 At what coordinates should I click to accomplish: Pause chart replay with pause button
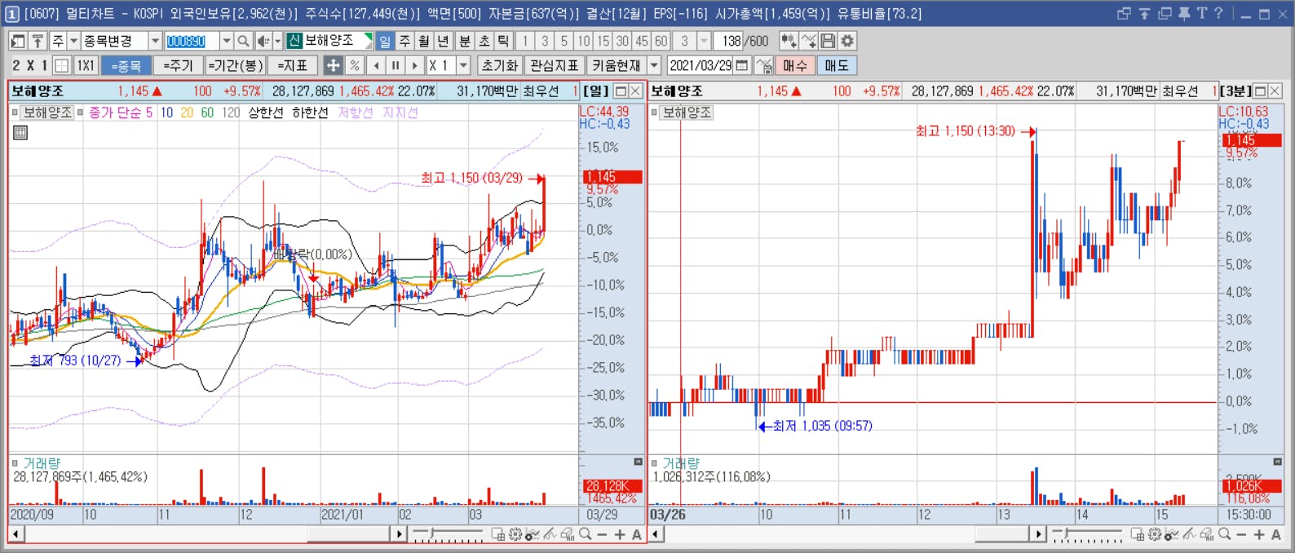click(x=396, y=65)
